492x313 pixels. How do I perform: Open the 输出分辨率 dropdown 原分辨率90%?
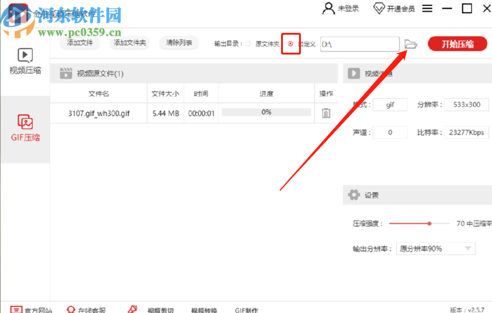pos(436,249)
